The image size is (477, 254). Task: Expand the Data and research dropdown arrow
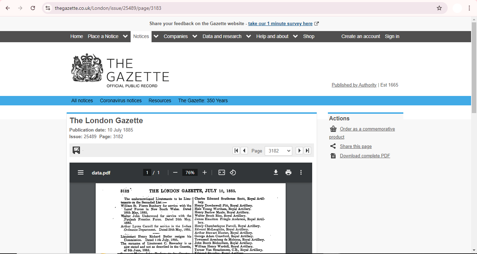(x=249, y=36)
